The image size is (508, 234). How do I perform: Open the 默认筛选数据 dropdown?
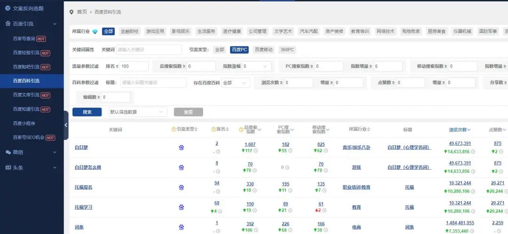tap(138, 112)
